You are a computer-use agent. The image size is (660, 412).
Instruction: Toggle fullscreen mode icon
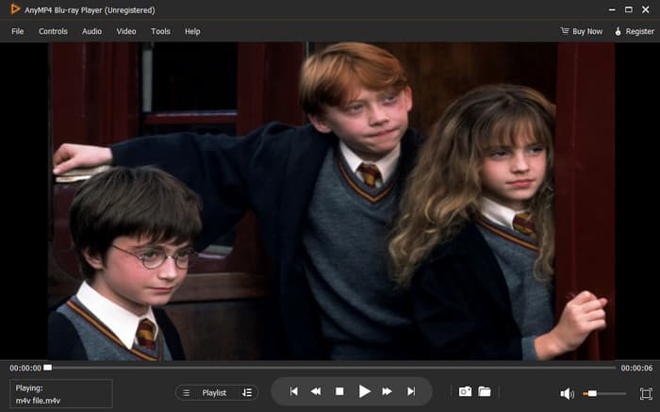point(646,393)
